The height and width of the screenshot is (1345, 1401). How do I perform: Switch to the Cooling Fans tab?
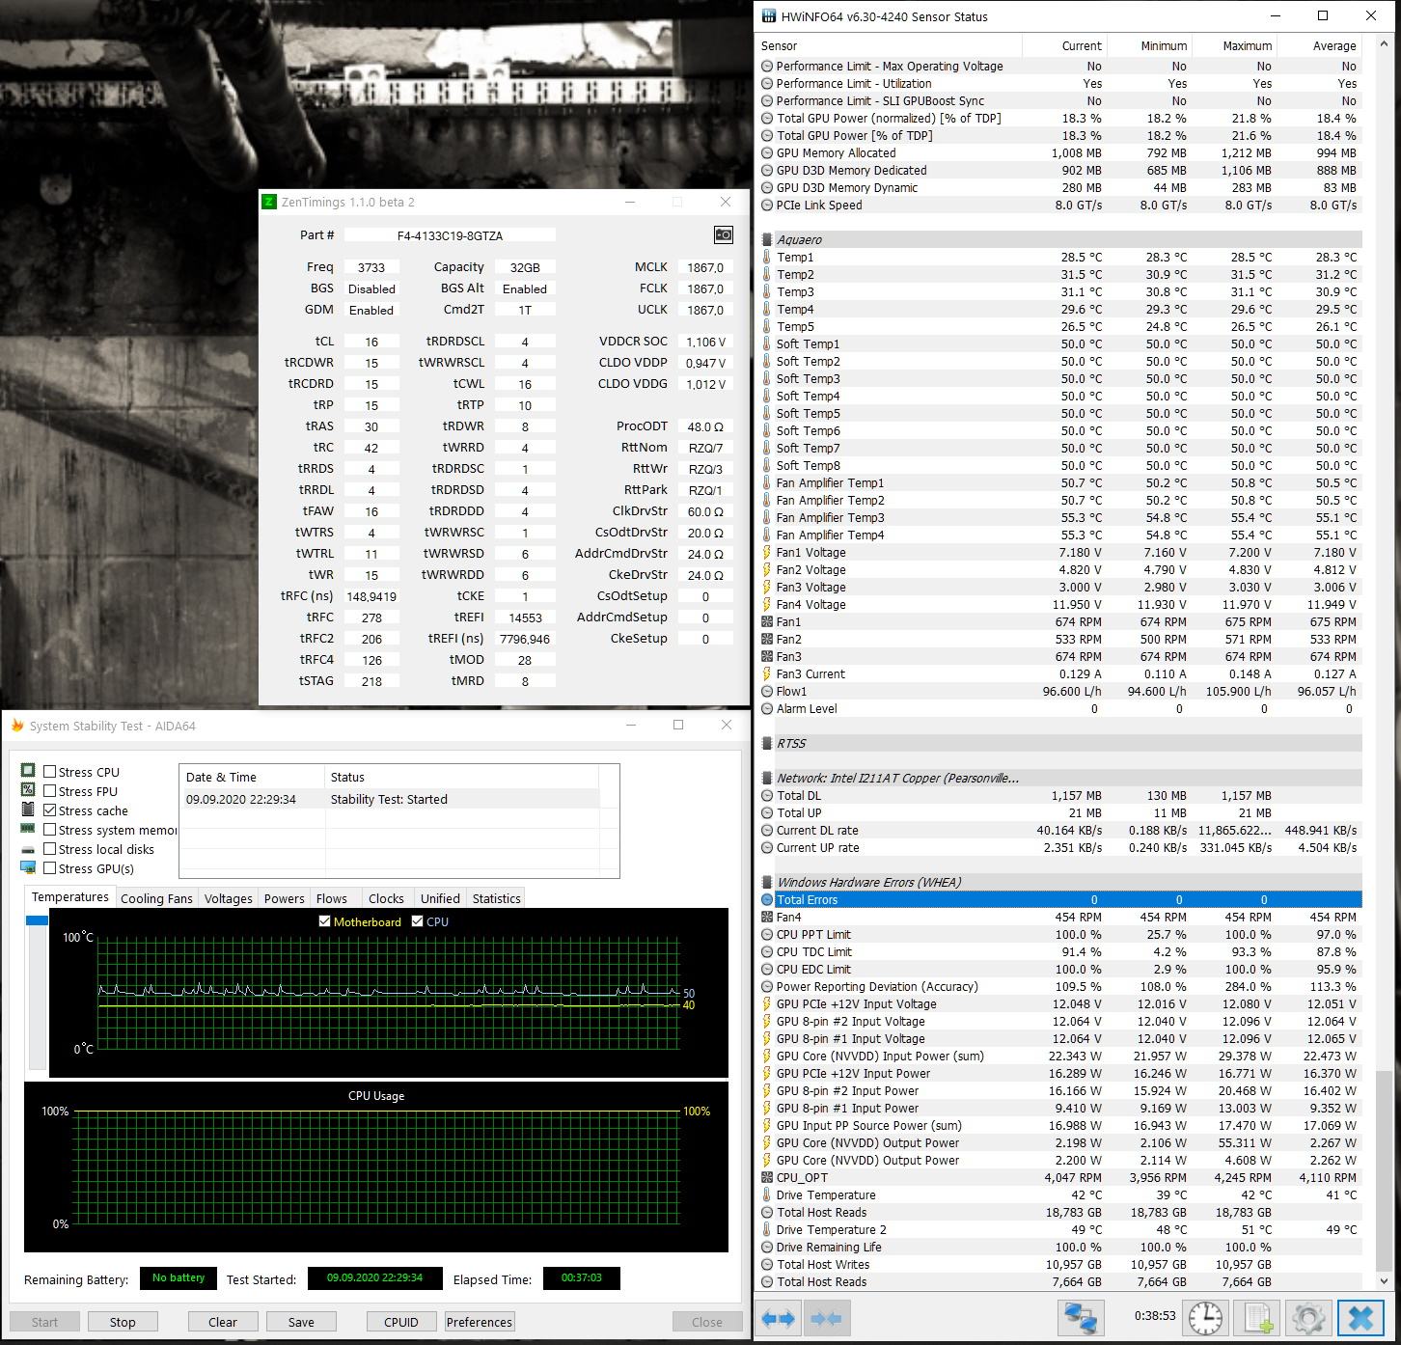tap(156, 898)
